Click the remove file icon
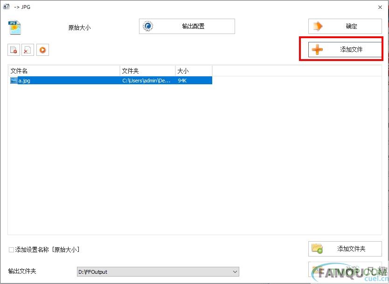389x284 pixels. click(x=14, y=50)
